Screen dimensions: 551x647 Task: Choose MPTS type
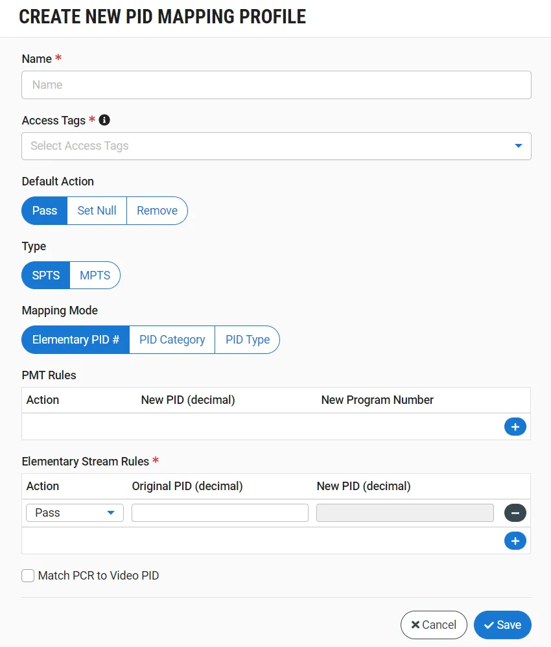95,276
